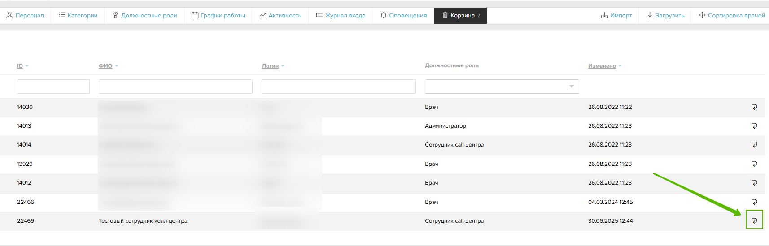The image size is (769, 246).
Task: Select the Корзина tab
Action: [460, 15]
